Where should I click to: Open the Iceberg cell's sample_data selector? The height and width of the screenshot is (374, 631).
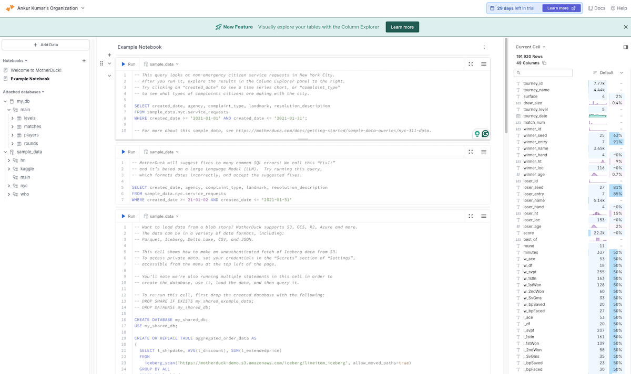161,216
